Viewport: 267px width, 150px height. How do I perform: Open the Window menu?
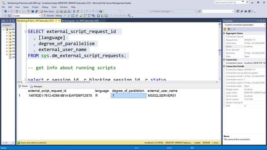click(64, 7)
